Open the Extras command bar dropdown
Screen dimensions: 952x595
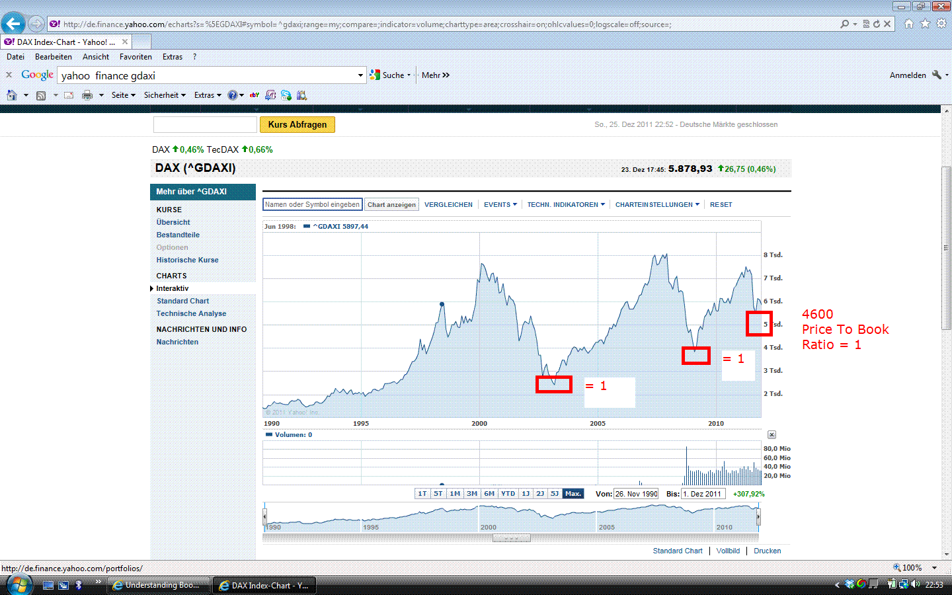(208, 95)
